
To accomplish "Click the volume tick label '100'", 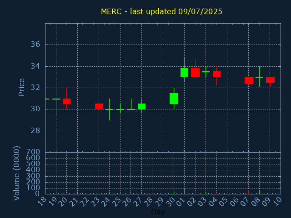I will [33, 188].
